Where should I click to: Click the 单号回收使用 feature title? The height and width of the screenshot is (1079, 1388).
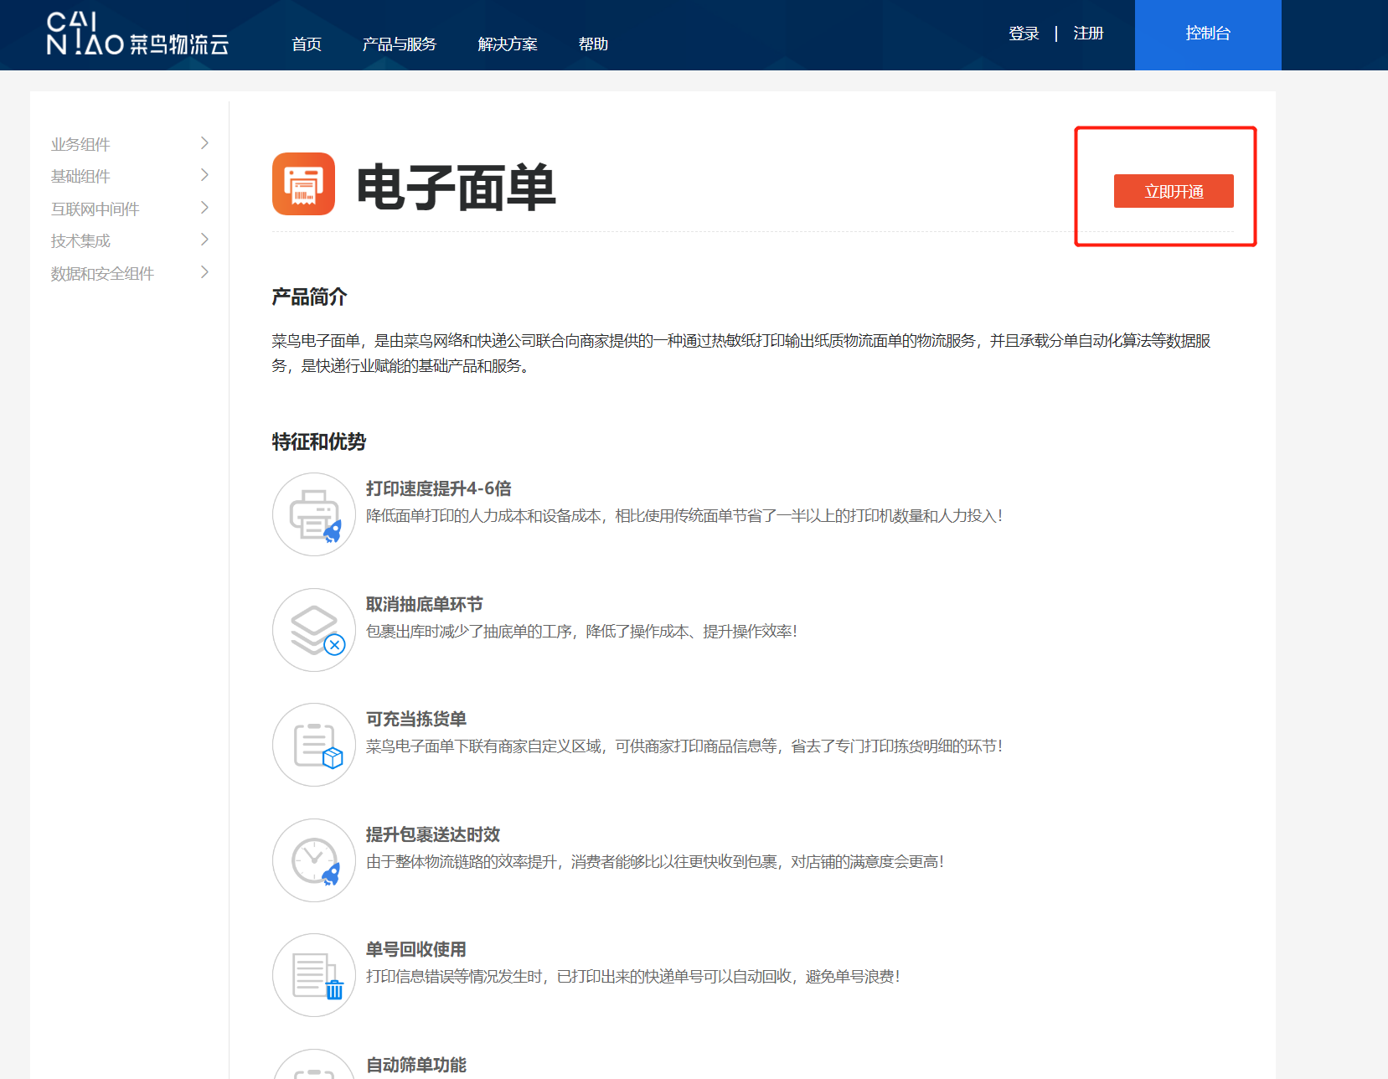(415, 949)
